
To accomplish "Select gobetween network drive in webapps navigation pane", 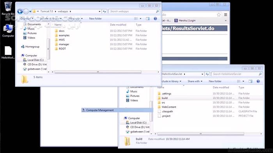I will point(35,69).
